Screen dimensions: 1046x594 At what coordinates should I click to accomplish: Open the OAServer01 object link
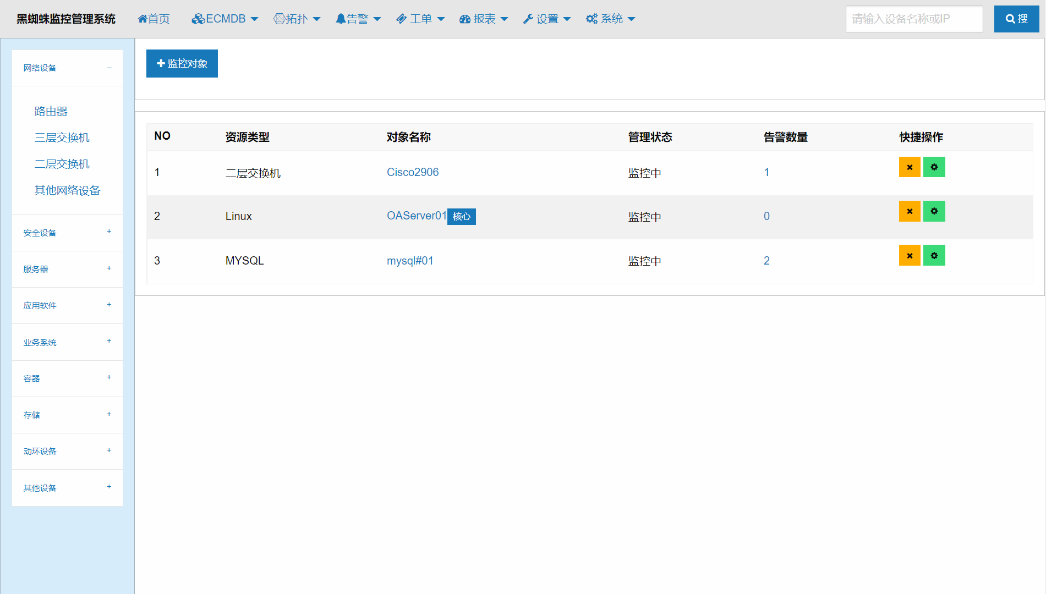416,216
